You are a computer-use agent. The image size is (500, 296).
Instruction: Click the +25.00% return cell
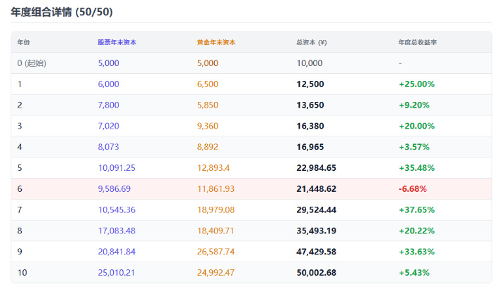pos(416,84)
